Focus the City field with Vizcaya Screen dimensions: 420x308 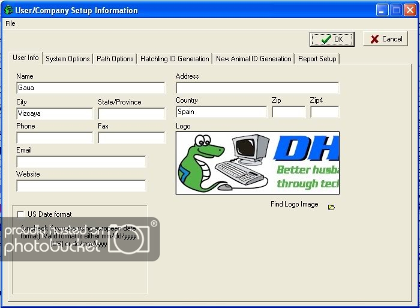pyautogui.click(x=54, y=113)
